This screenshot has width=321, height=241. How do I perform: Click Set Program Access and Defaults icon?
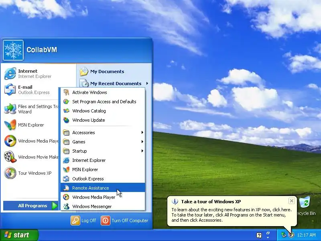point(66,102)
